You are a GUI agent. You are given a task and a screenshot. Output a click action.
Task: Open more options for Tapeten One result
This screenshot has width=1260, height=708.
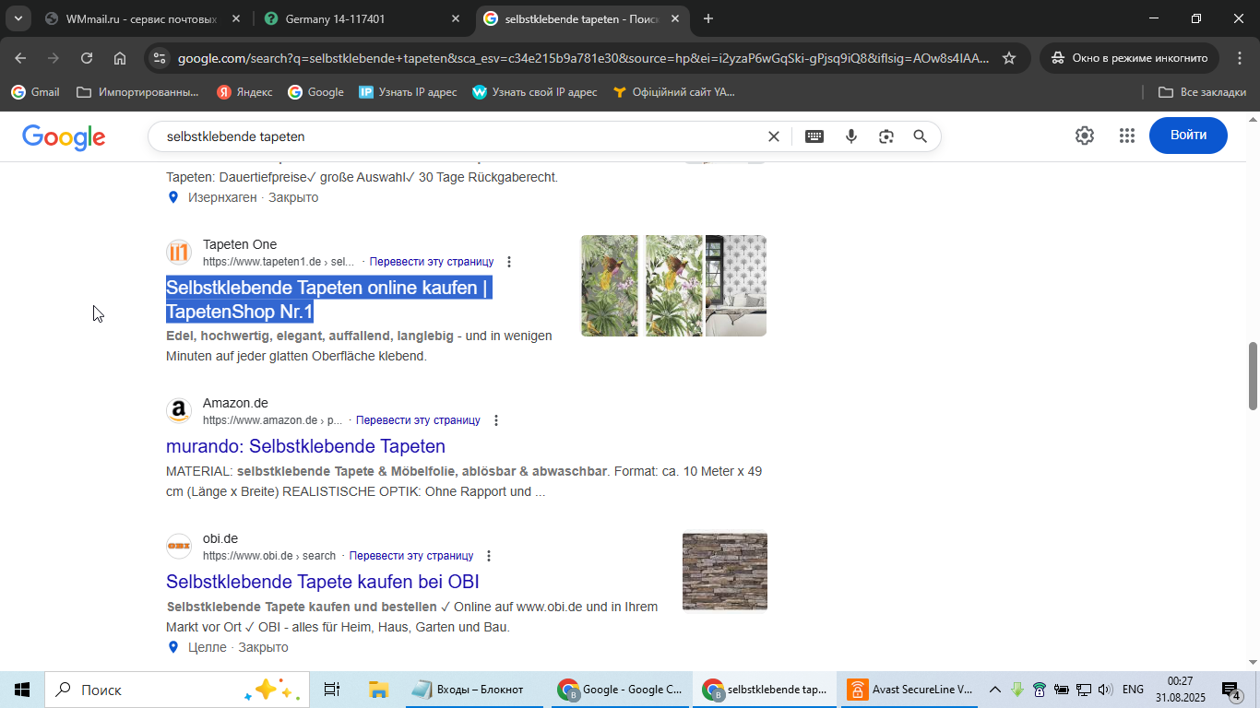coord(509,262)
